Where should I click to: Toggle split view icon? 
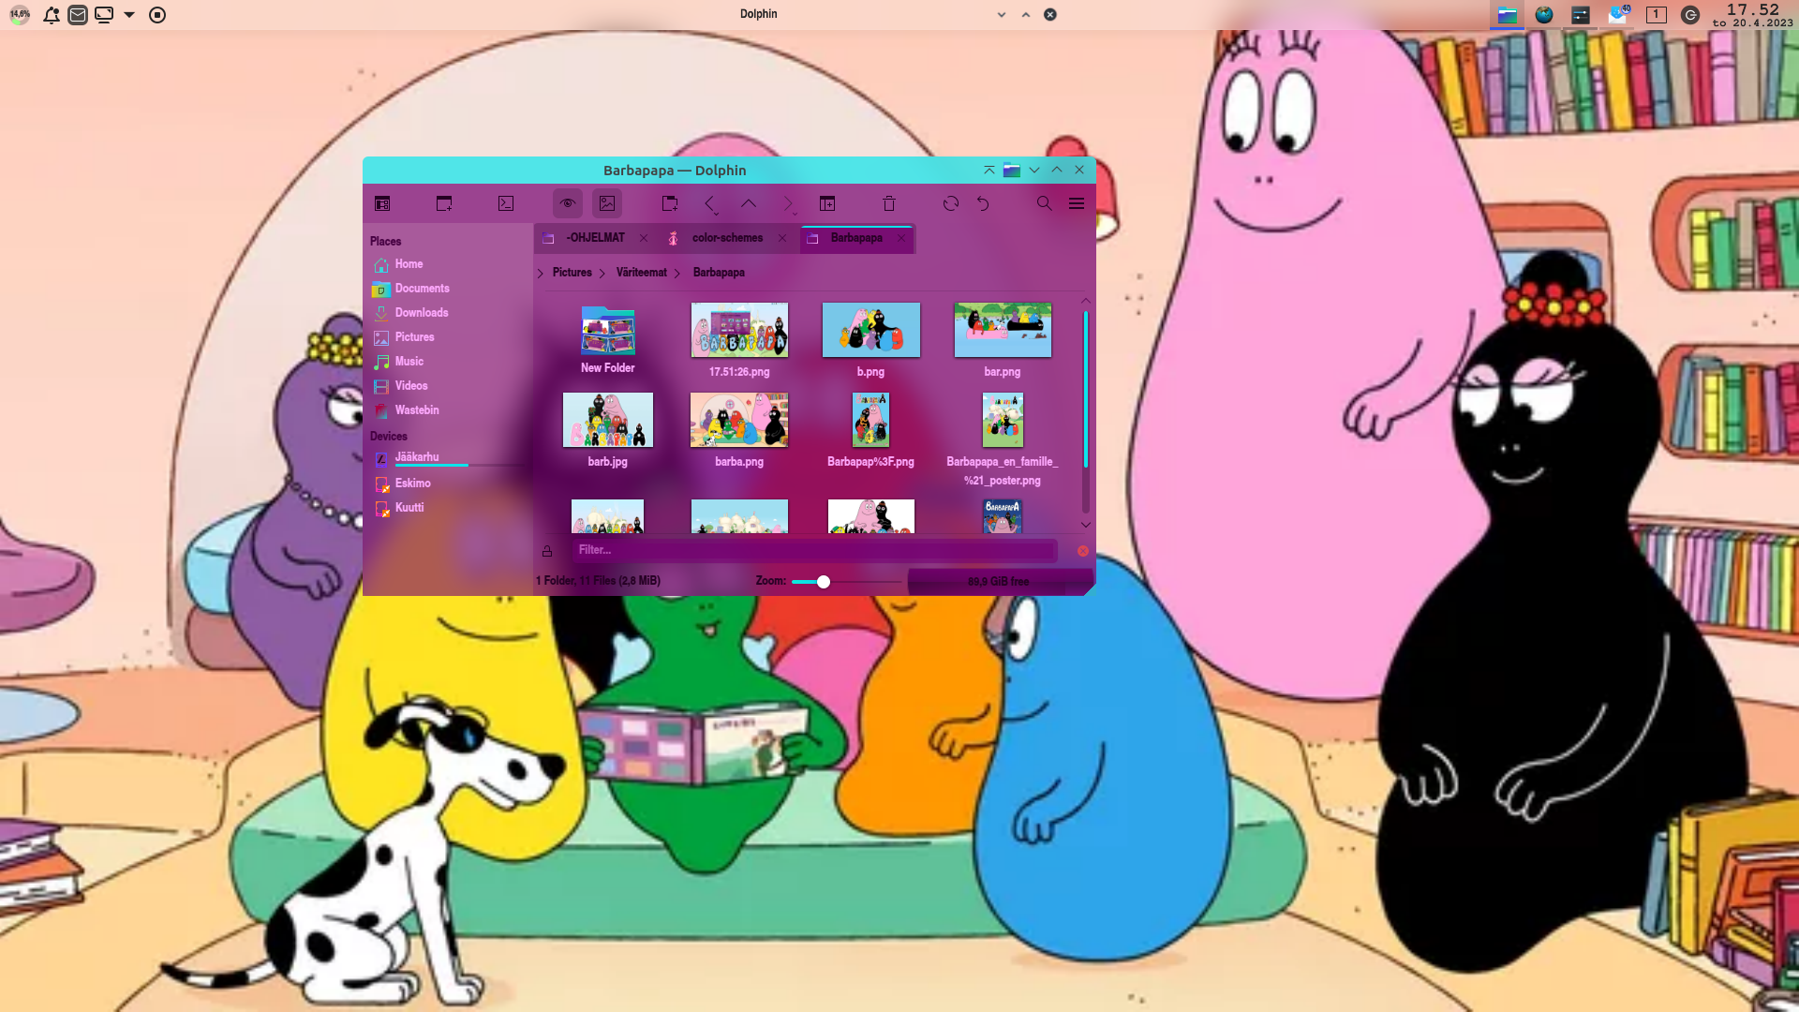(827, 203)
